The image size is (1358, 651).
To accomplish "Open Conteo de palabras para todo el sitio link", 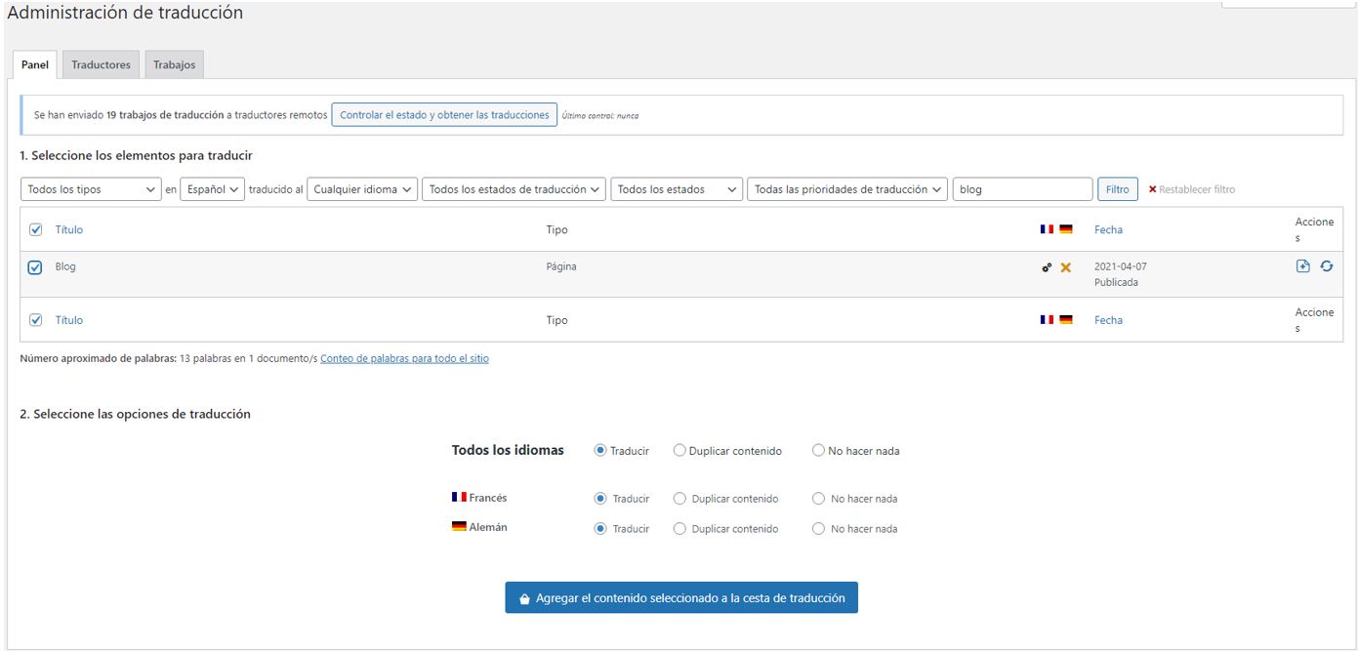I will pyautogui.click(x=404, y=359).
